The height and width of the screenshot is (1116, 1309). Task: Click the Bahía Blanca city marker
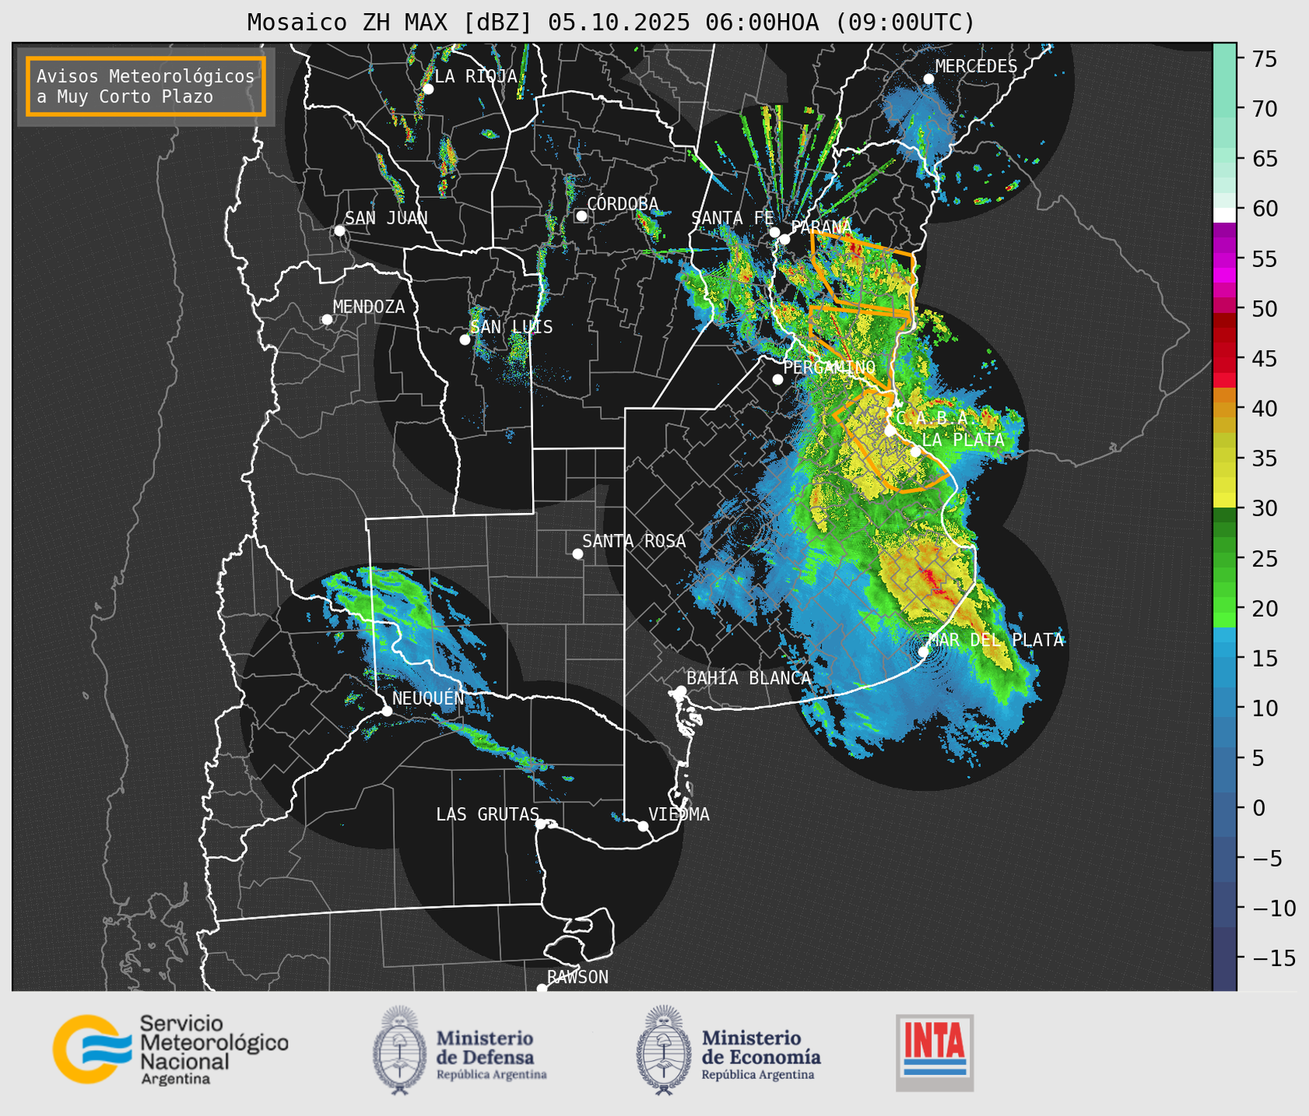click(x=680, y=691)
